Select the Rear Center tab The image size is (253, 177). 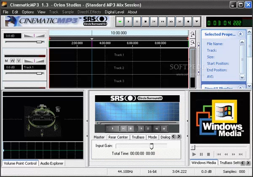pyautogui.click(x=118, y=137)
